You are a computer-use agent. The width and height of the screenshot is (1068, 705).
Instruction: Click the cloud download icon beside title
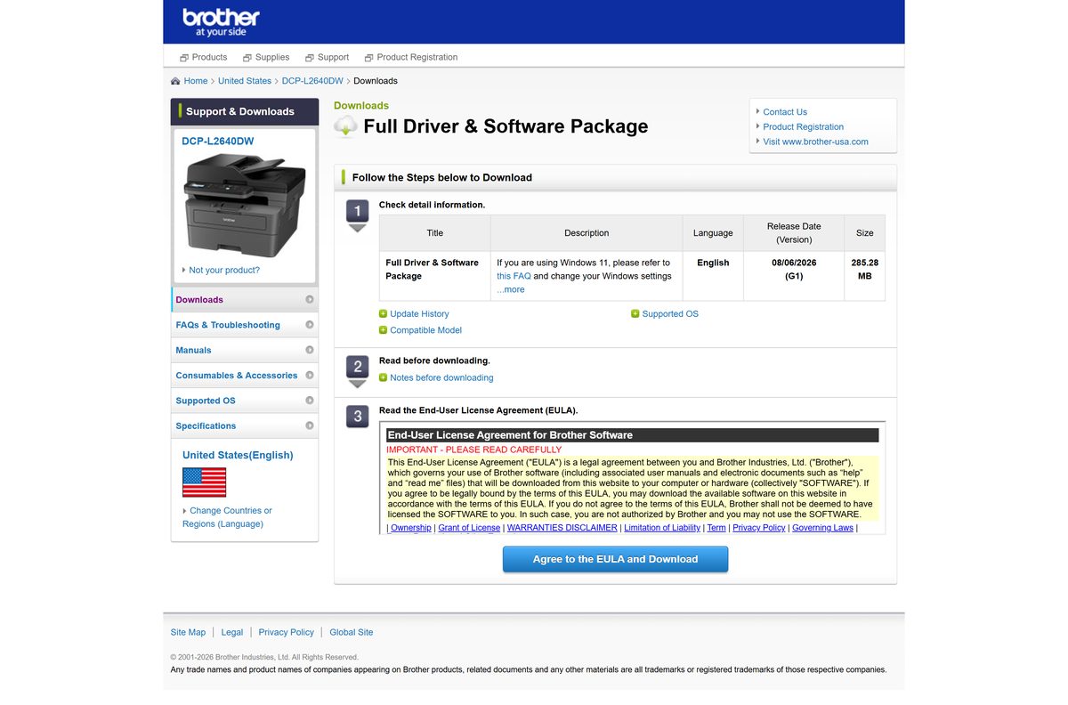coord(345,126)
